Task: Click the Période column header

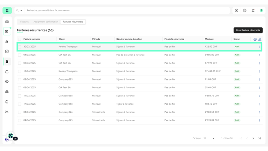Action: pyautogui.click(x=96, y=39)
